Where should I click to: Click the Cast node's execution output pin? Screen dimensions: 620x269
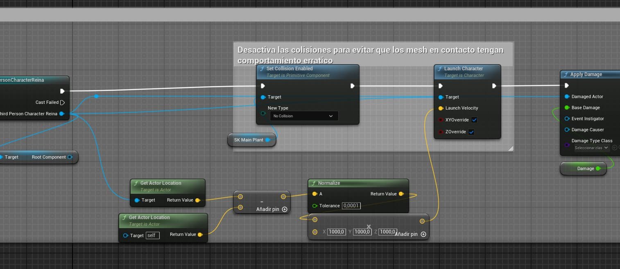coord(62,91)
